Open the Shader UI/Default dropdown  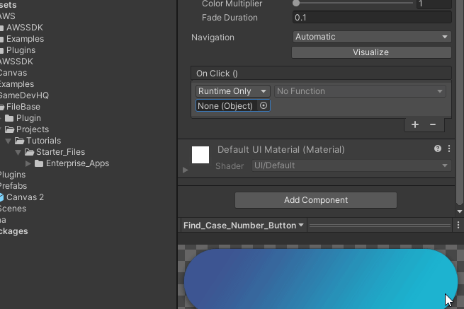[351, 165]
